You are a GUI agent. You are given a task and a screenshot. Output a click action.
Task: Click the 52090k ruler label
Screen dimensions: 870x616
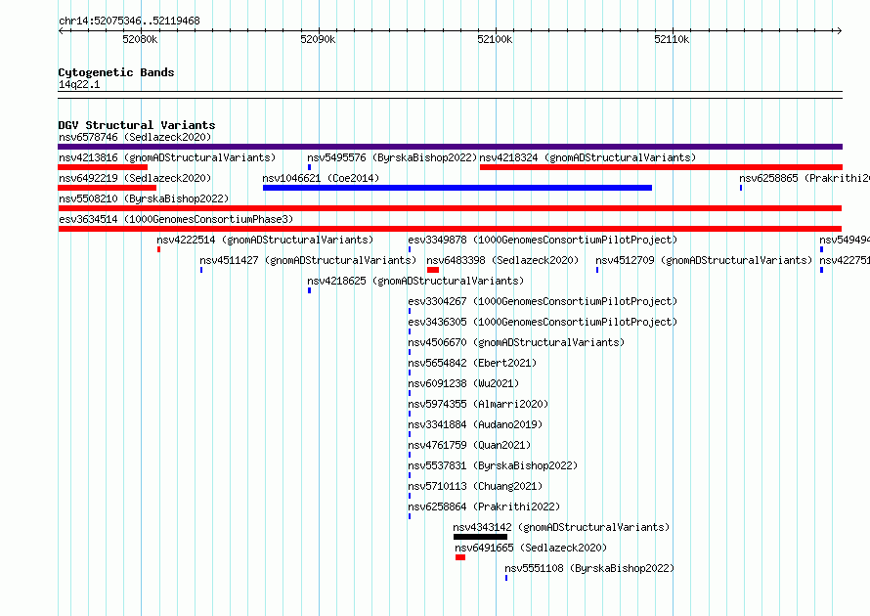(x=318, y=39)
